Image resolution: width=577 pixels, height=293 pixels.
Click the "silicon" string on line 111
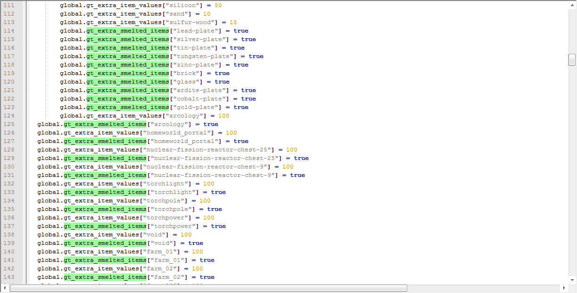[x=193, y=5]
